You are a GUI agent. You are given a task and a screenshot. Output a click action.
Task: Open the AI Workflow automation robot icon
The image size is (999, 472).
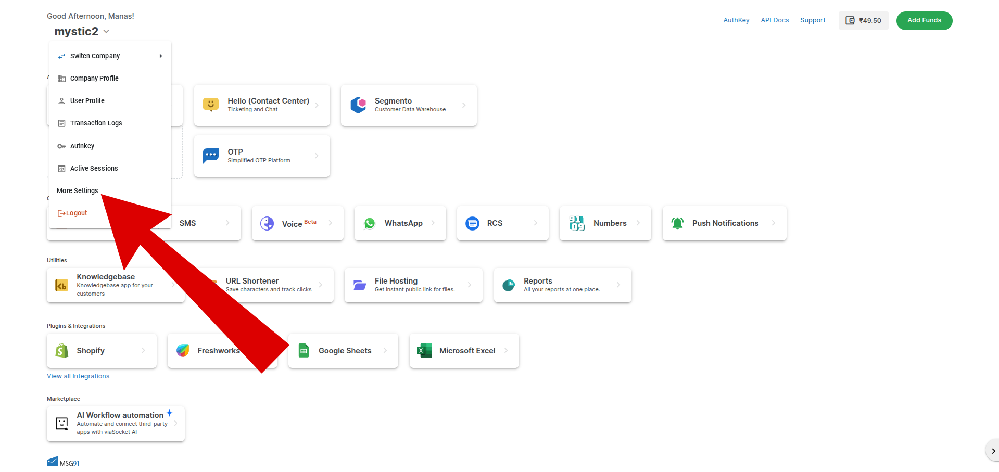point(62,424)
